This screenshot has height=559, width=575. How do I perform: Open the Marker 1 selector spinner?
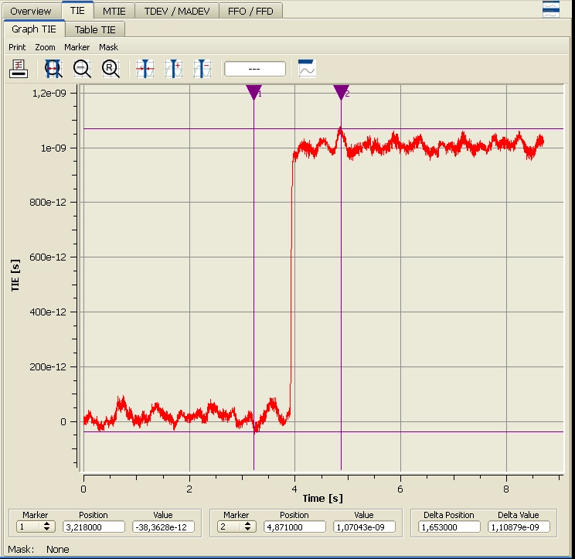point(36,527)
